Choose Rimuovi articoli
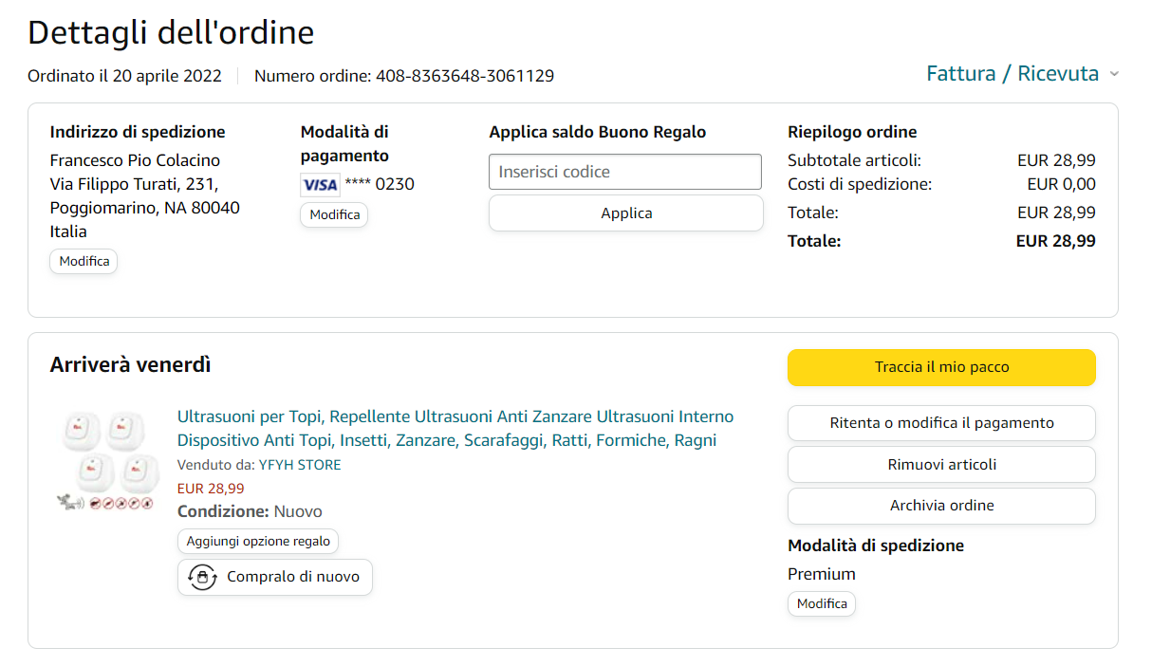The width and height of the screenshot is (1170, 666). [x=940, y=465]
